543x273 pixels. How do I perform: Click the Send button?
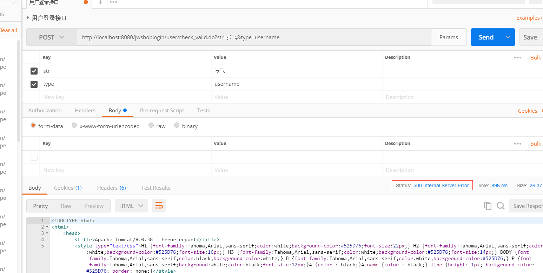(x=486, y=37)
